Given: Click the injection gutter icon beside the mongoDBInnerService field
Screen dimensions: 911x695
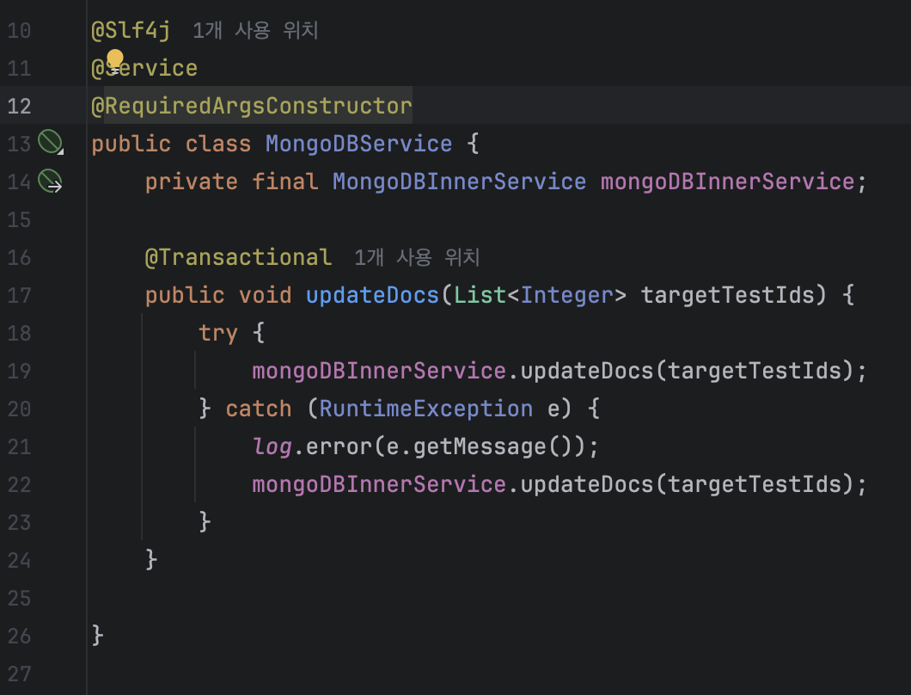Looking at the screenshot, I should [50, 181].
